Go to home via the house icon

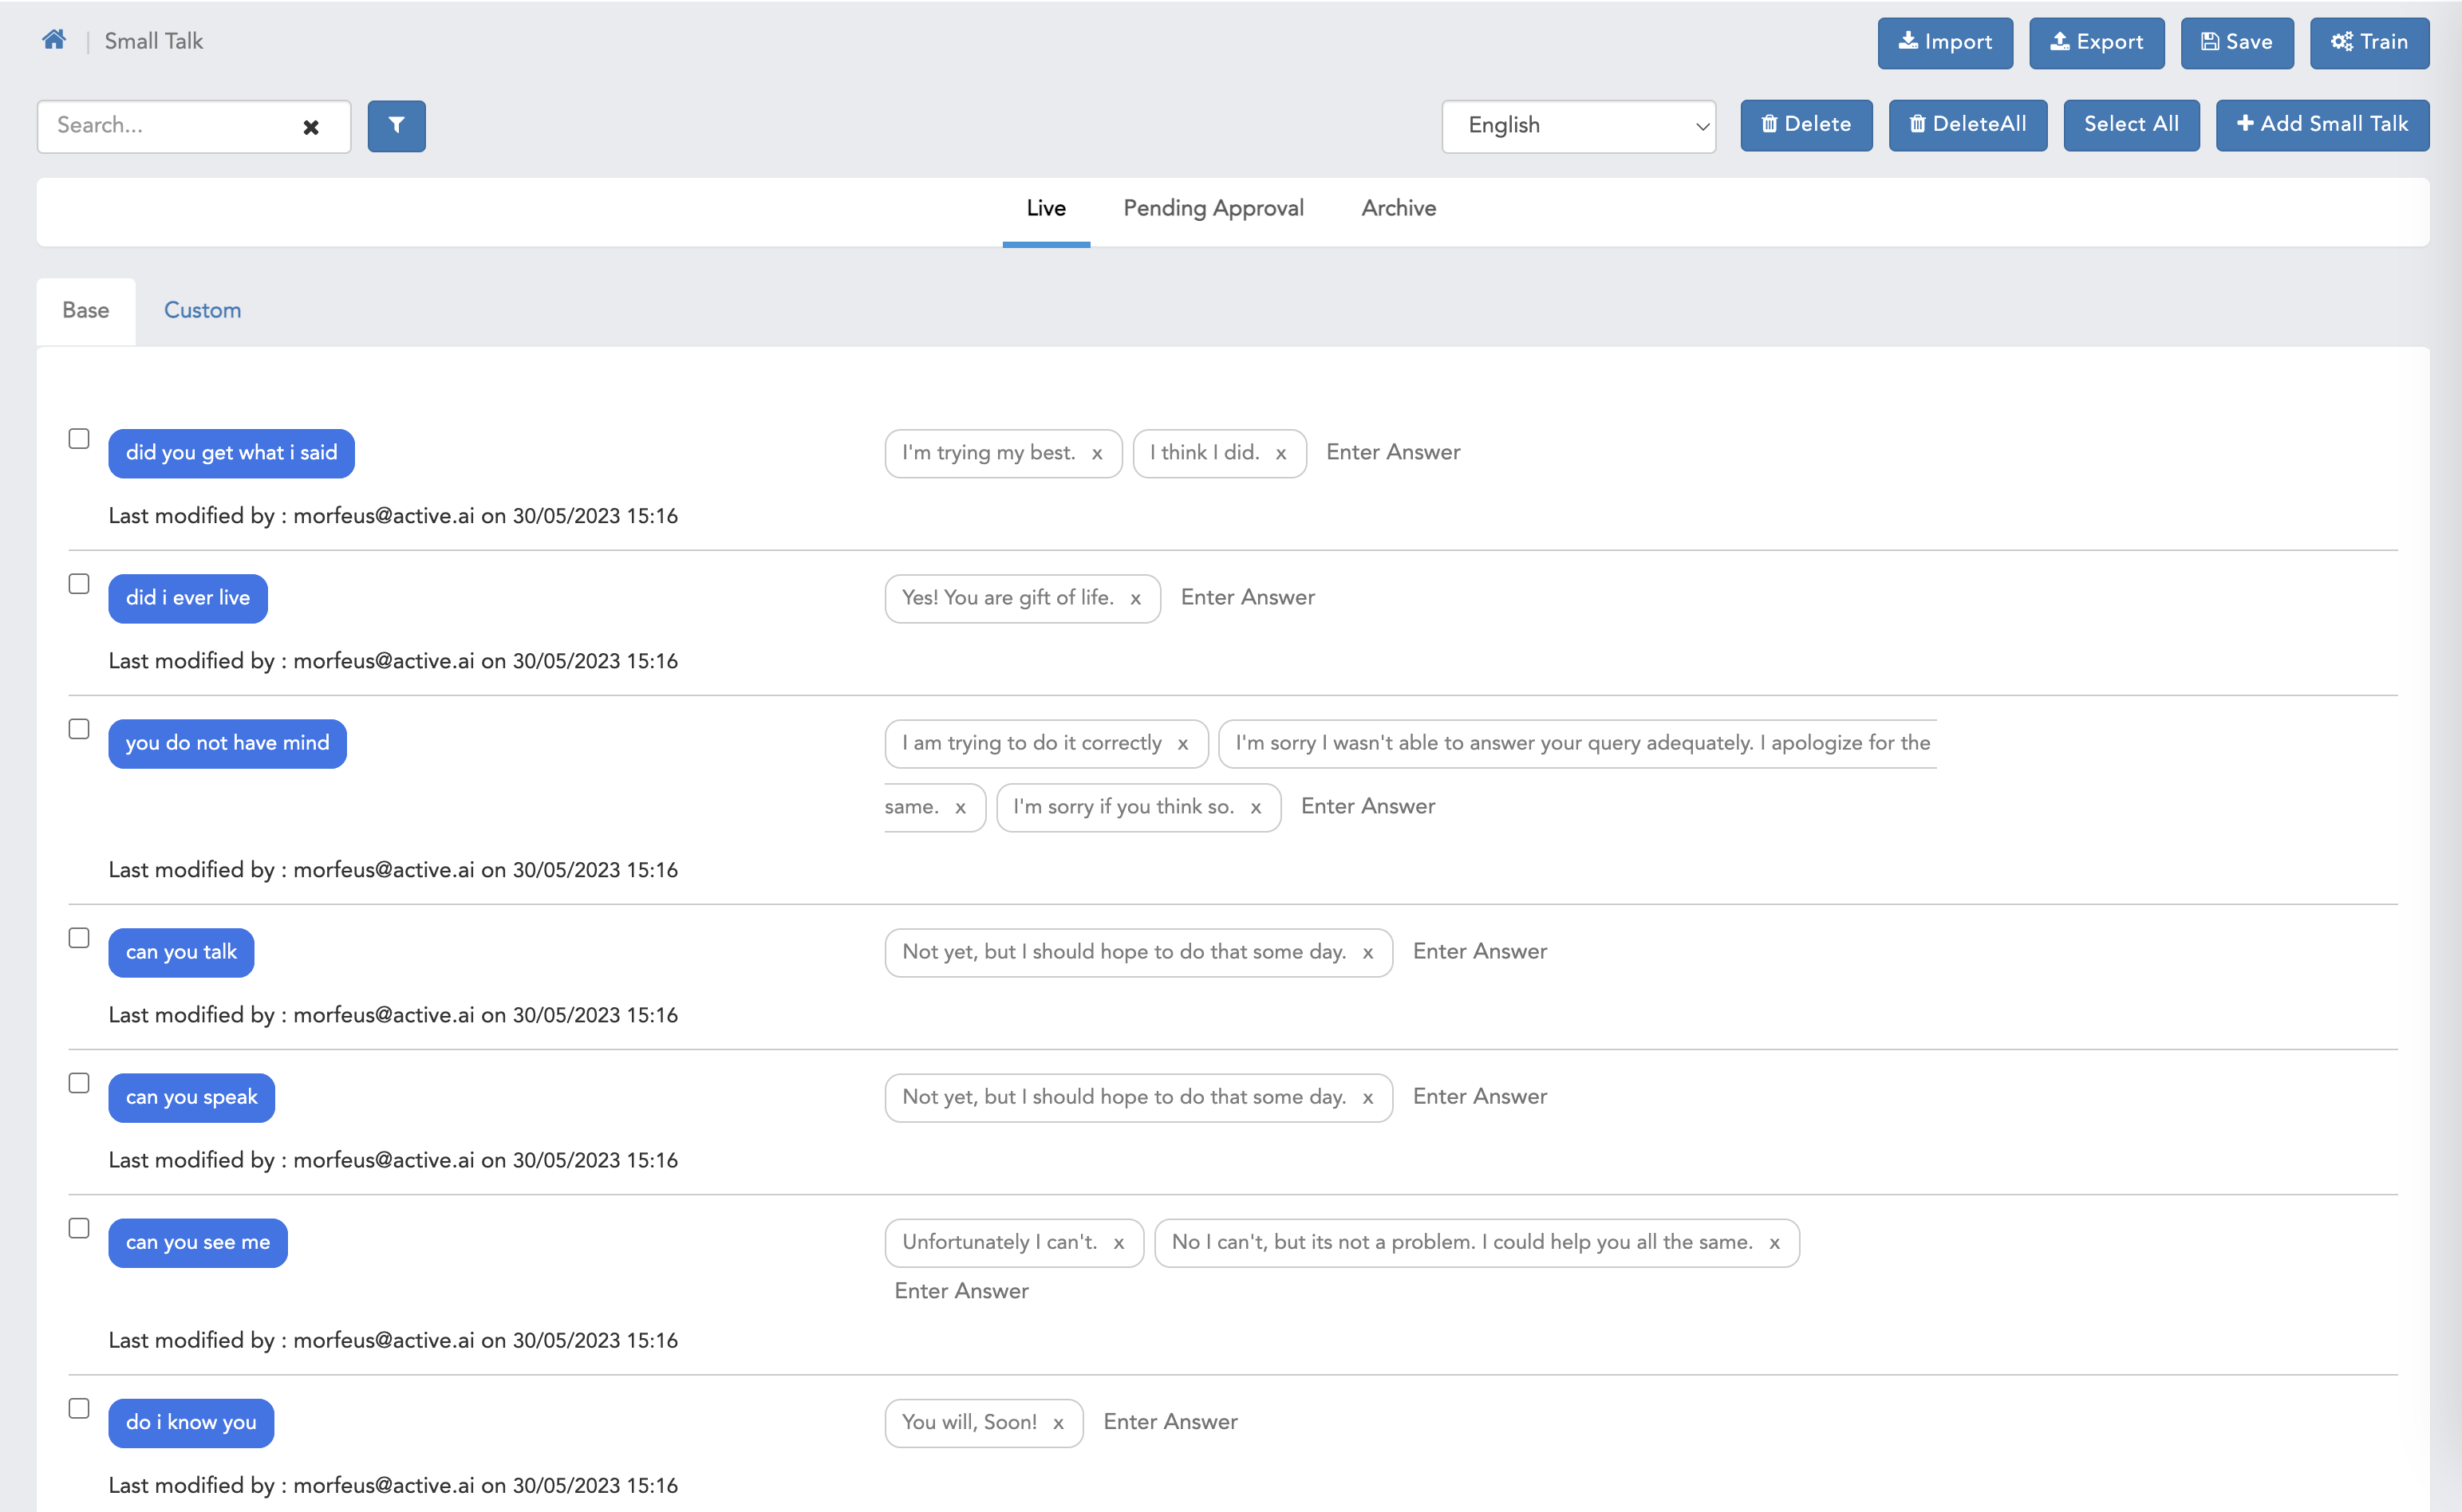pyautogui.click(x=54, y=40)
